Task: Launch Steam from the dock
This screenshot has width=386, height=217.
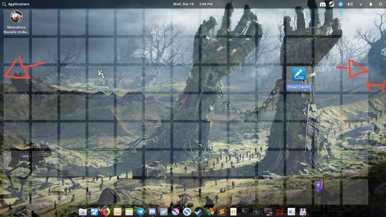Action: (x=198, y=212)
